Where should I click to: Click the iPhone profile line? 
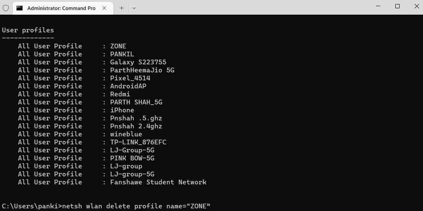[x=122, y=110]
